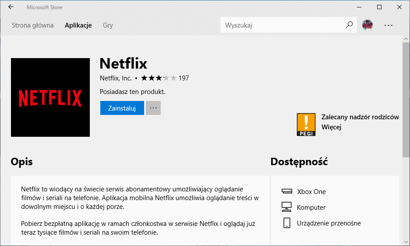The image size is (410, 246).
Task: Open the top-right more options menu
Action: pyautogui.click(x=389, y=25)
